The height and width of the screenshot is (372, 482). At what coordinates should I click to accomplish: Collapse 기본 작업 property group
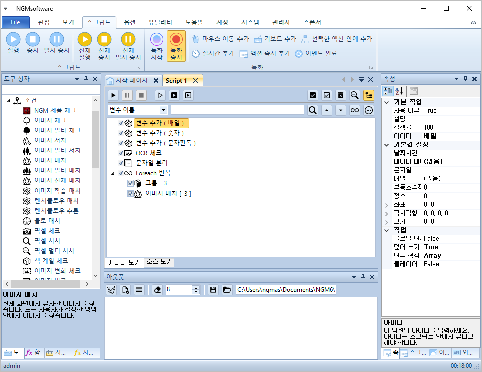(387, 102)
